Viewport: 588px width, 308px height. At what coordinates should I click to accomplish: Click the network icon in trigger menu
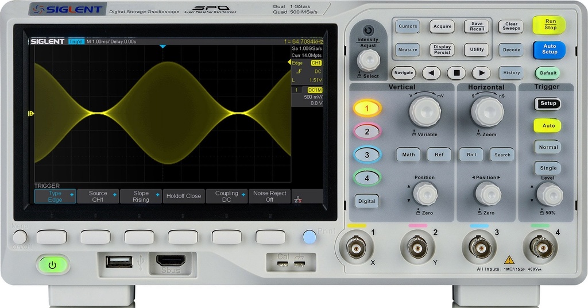[298, 199]
